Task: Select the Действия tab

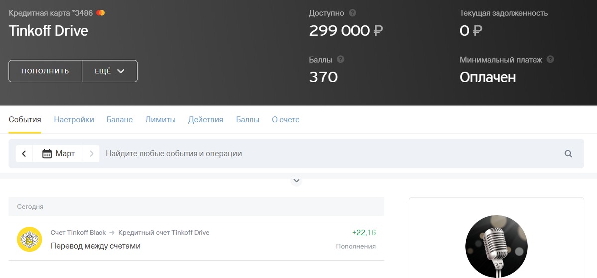Action: click(x=205, y=120)
